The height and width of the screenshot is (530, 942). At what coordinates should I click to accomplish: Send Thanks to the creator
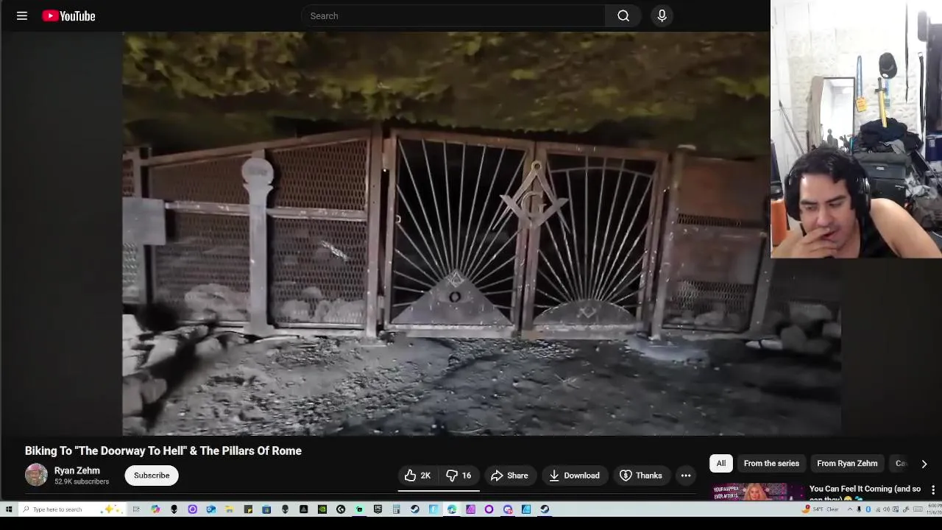pyautogui.click(x=641, y=476)
